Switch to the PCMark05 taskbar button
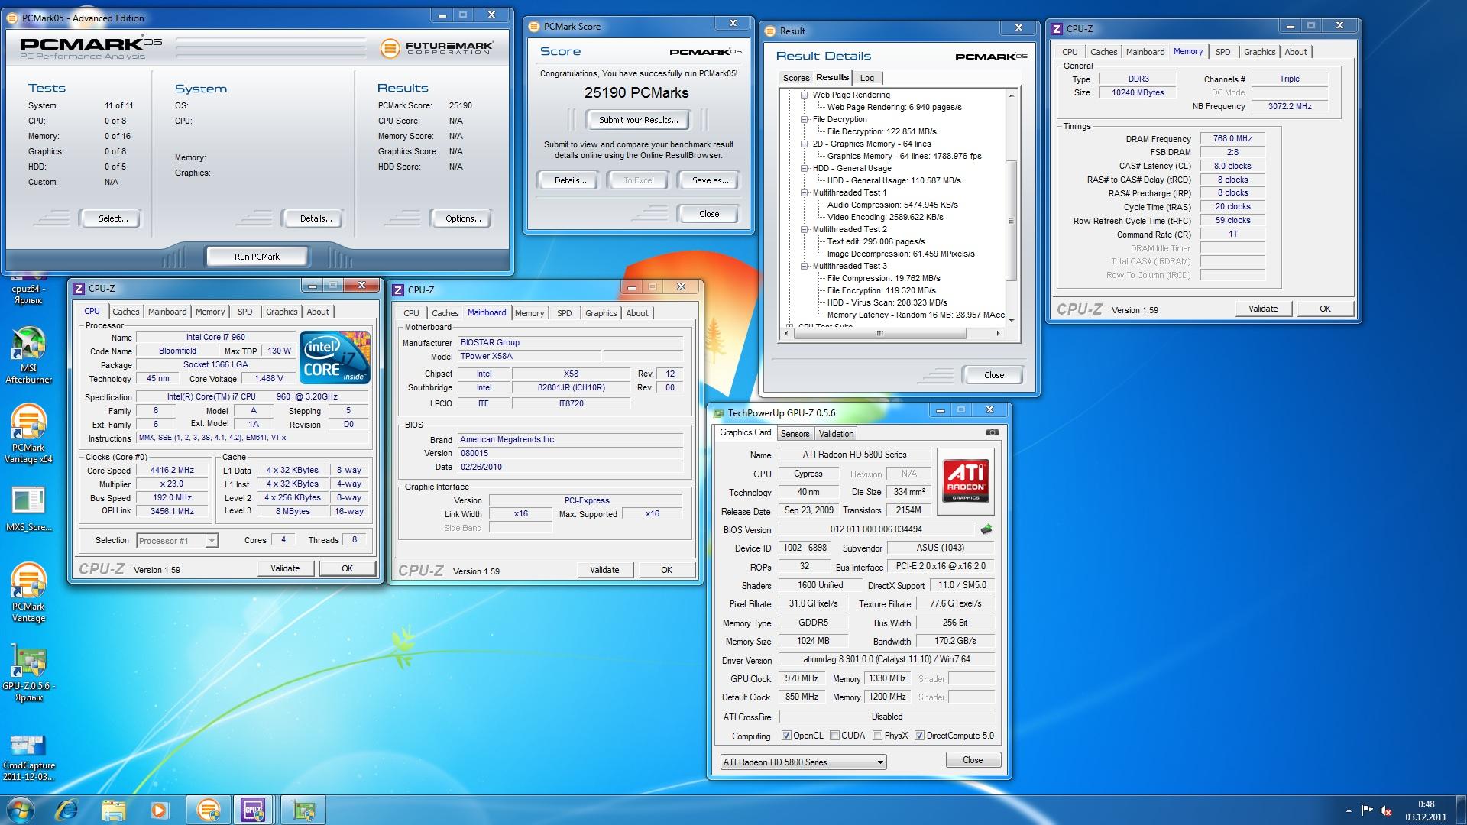Image resolution: width=1467 pixels, height=825 pixels. point(208,810)
